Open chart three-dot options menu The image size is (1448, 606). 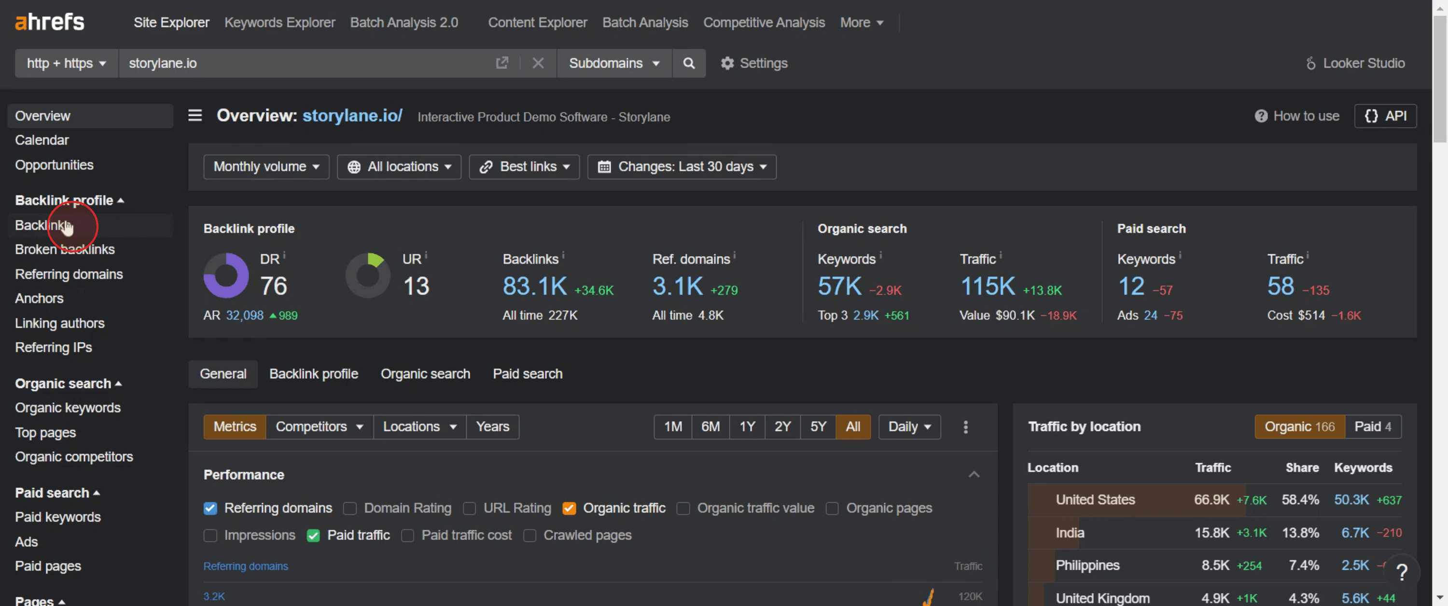coord(965,427)
